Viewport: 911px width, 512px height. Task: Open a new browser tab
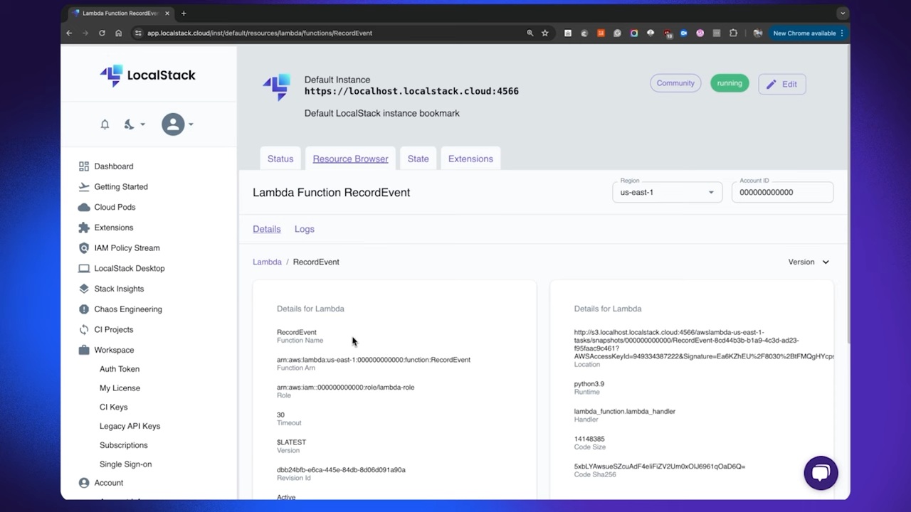(x=184, y=13)
